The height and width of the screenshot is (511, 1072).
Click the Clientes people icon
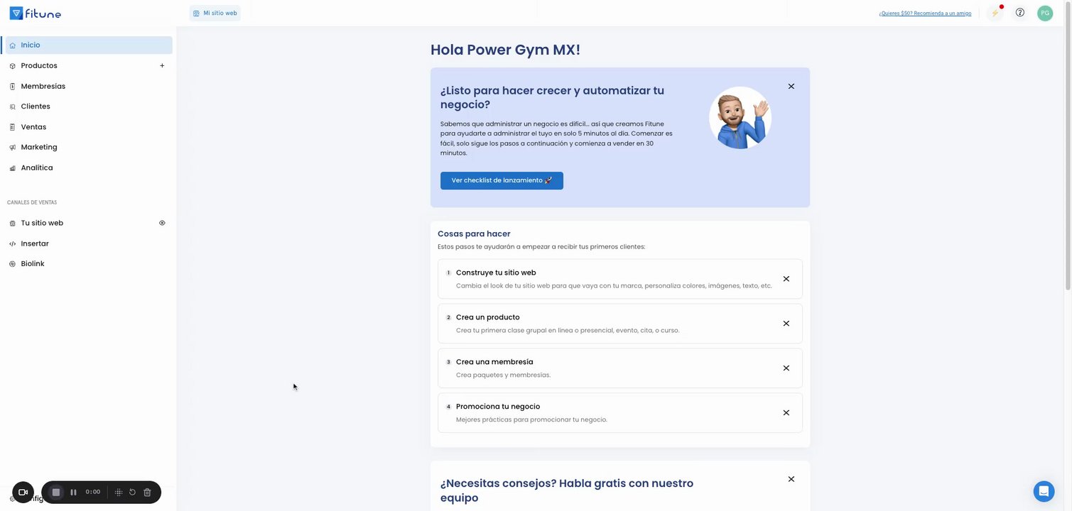[x=12, y=107]
